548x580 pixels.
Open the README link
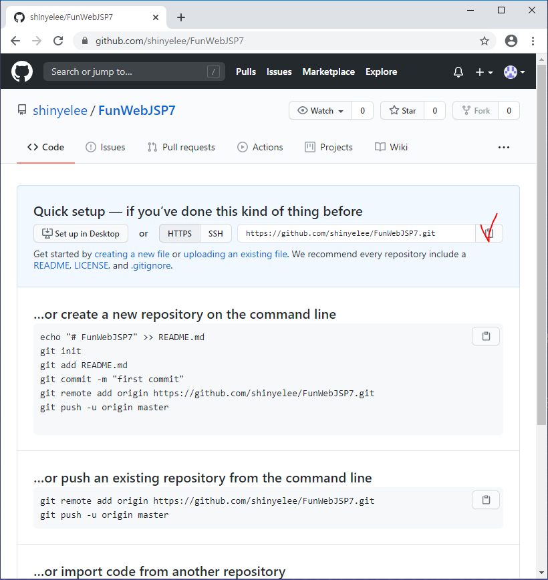51,265
